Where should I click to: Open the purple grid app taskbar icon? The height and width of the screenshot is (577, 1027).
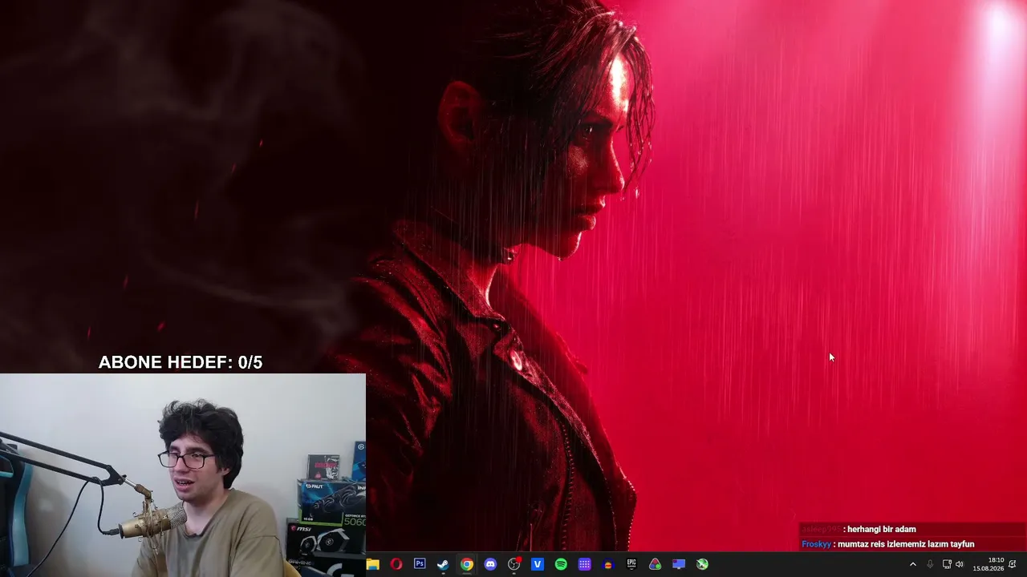(585, 564)
